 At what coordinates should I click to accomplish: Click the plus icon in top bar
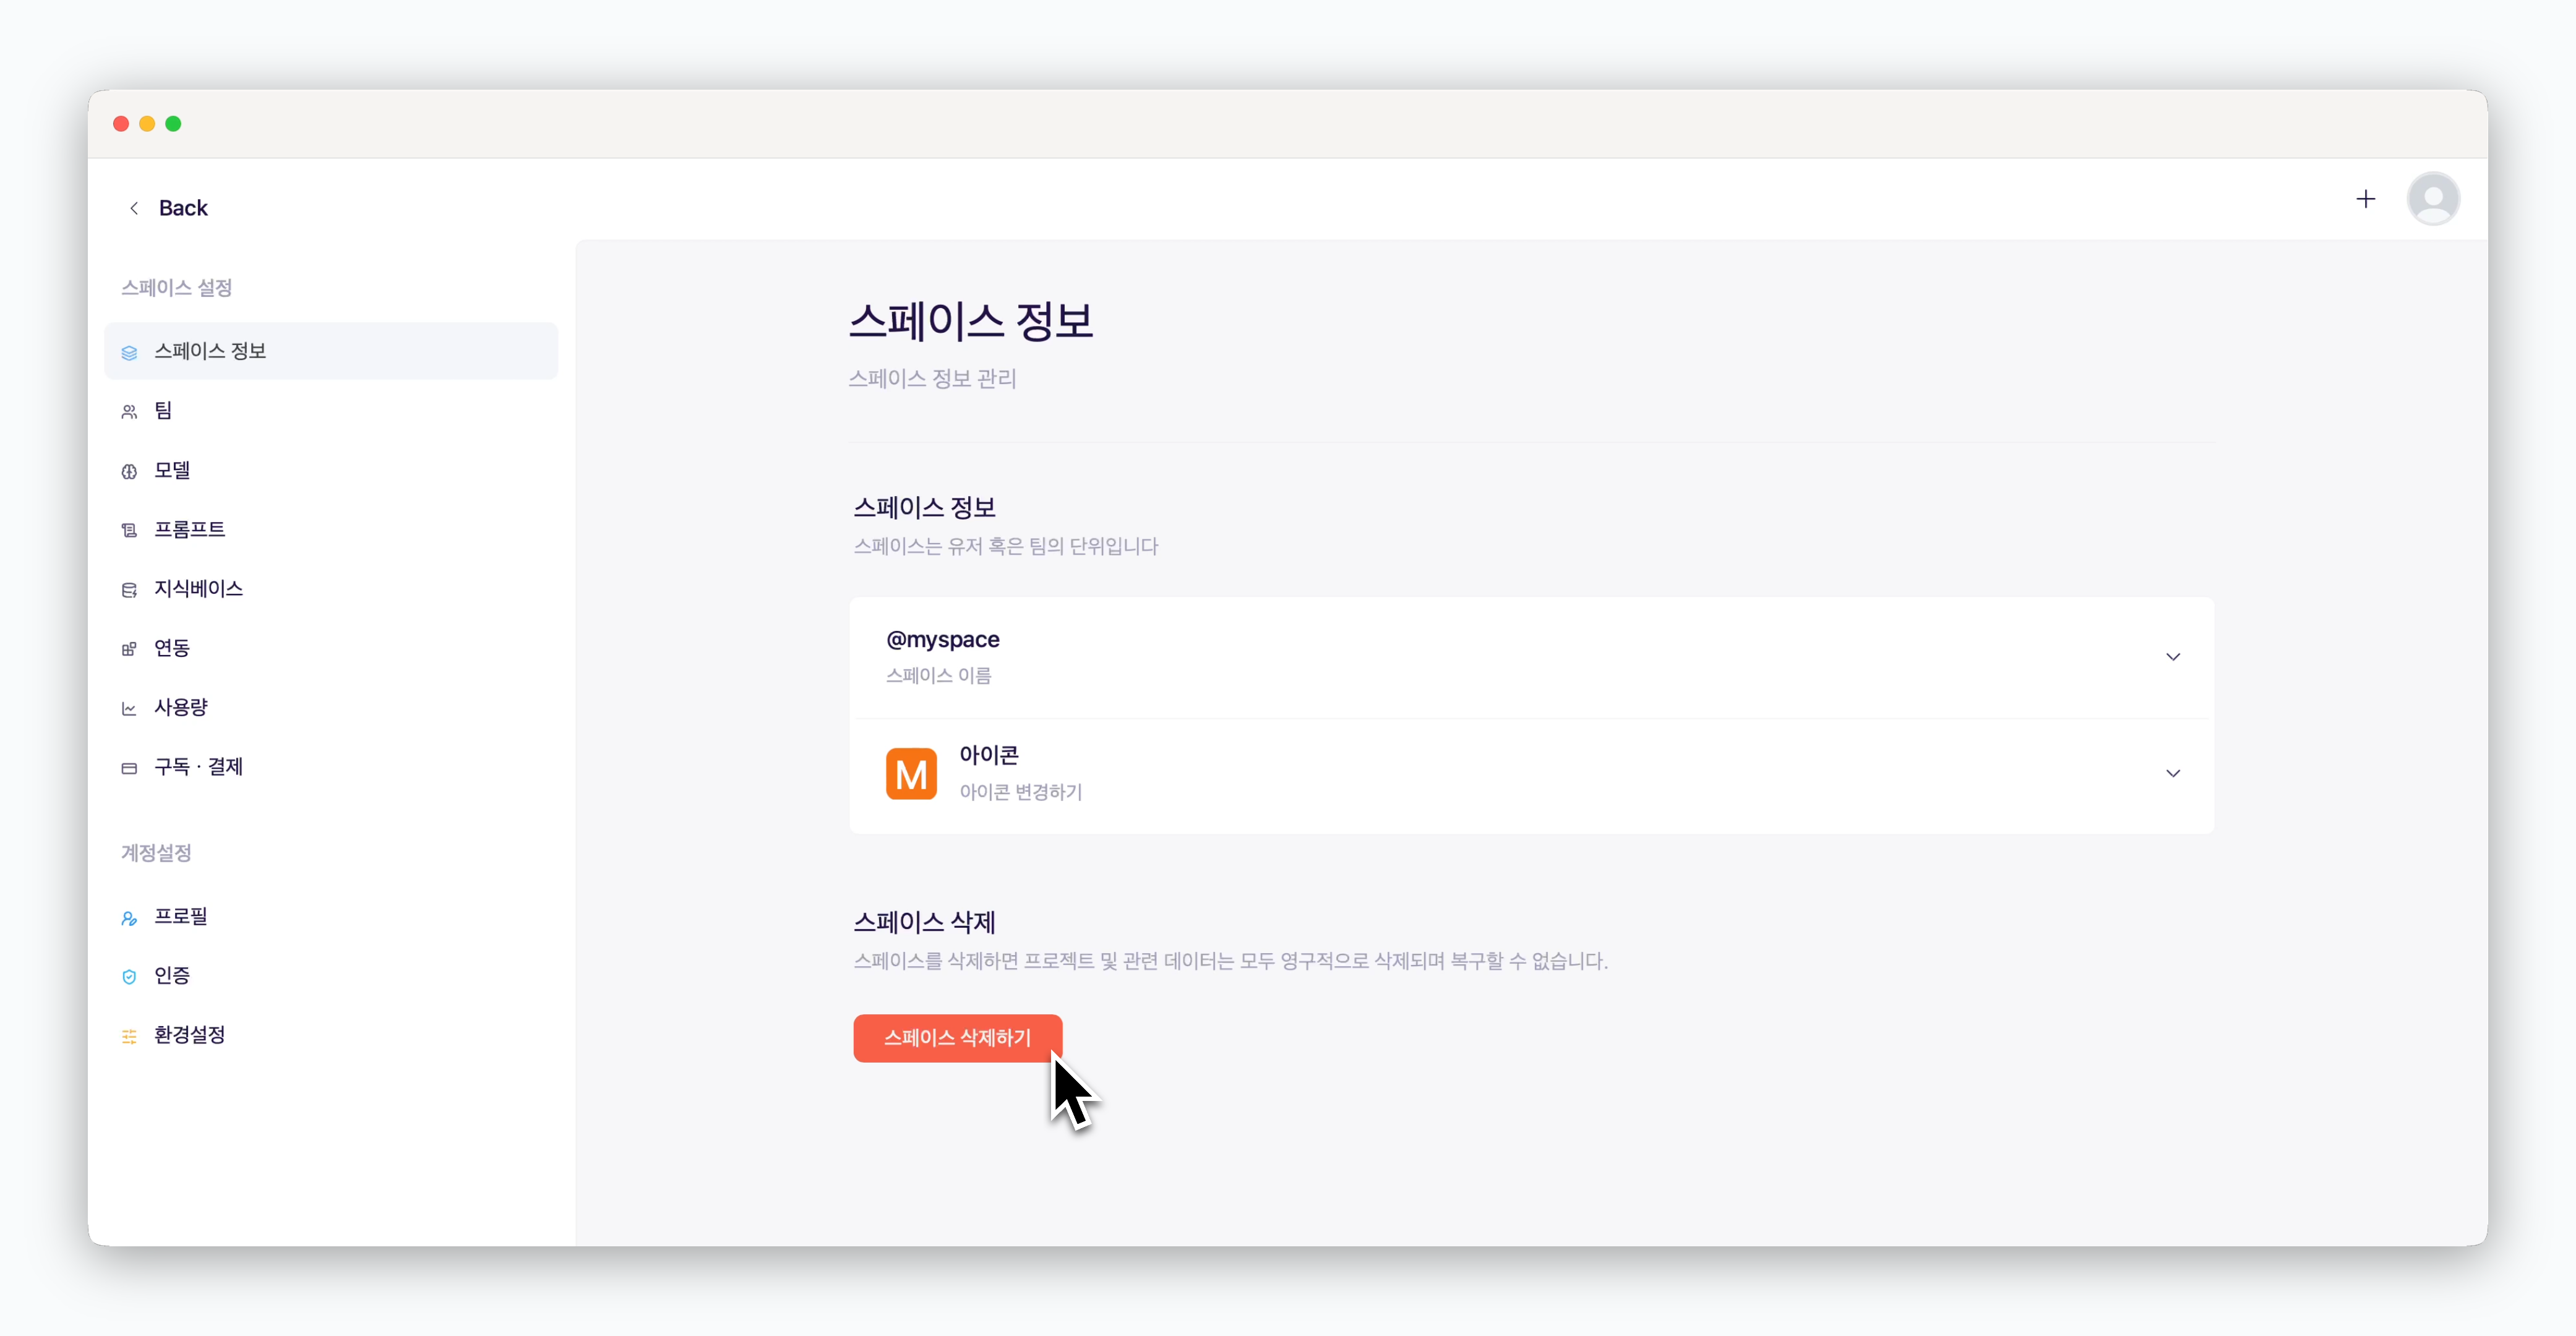coord(2365,199)
